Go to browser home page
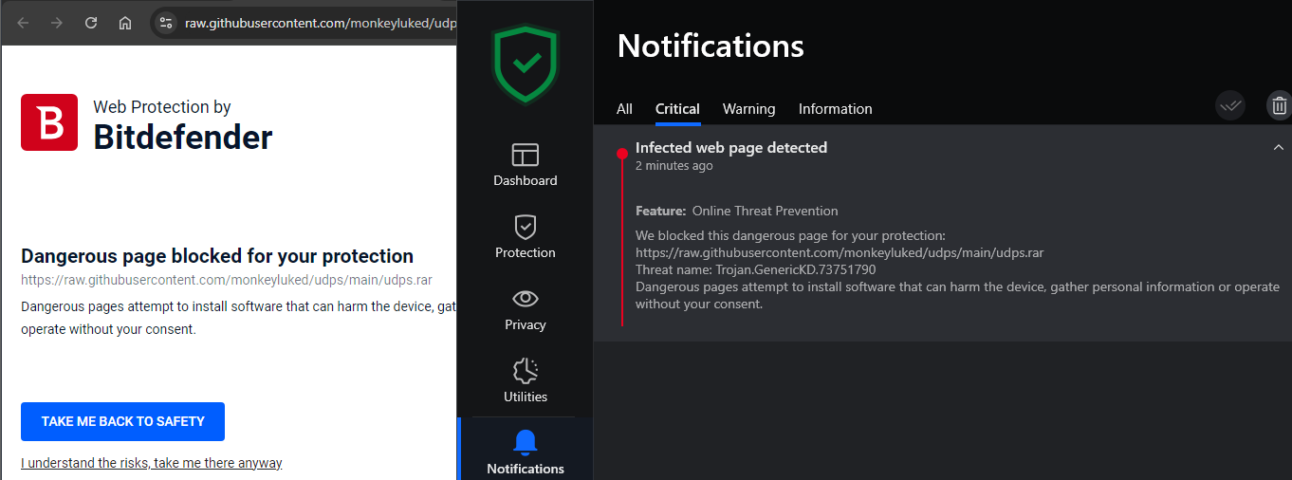Viewport: 1292px width, 480px height. pyautogui.click(x=125, y=23)
